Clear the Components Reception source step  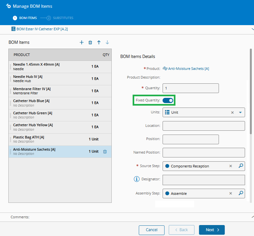coord(230,166)
